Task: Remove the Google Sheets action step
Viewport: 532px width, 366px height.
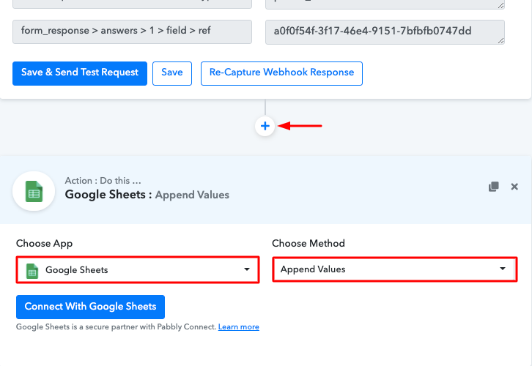Action: pos(514,187)
